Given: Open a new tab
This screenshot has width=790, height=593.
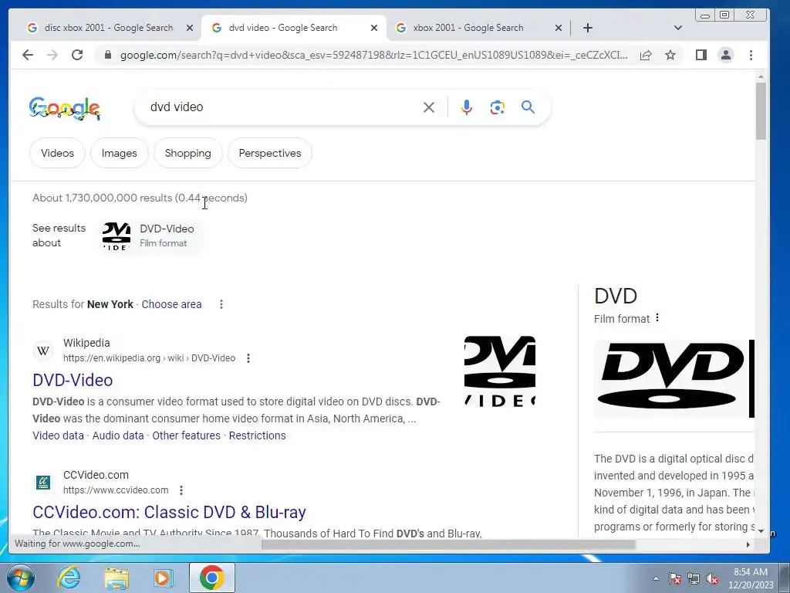Looking at the screenshot, I should point(587,28).
